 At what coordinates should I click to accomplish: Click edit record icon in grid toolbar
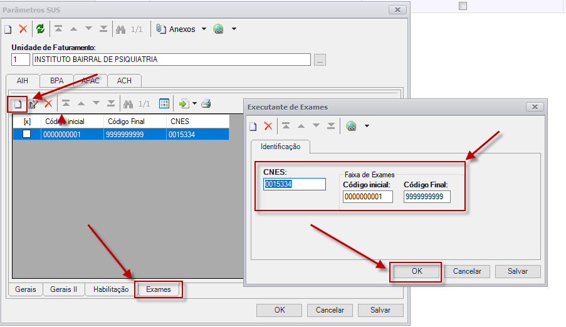[x=33, y=105]
